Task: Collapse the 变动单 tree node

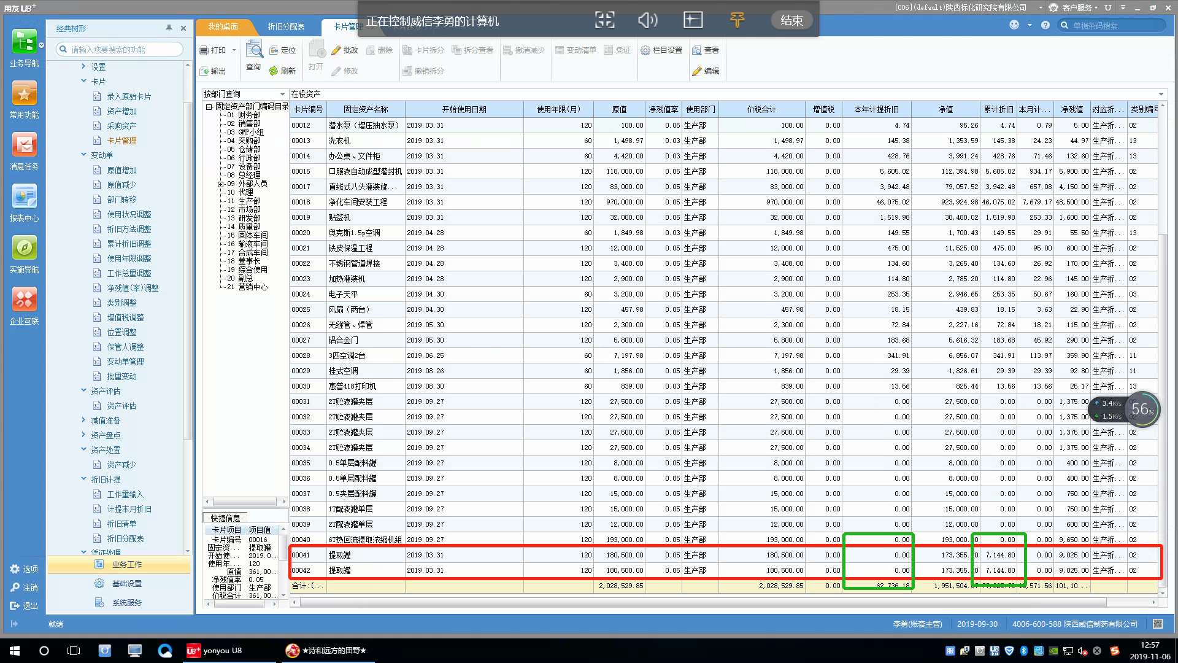Action: [x=83, y=155]
